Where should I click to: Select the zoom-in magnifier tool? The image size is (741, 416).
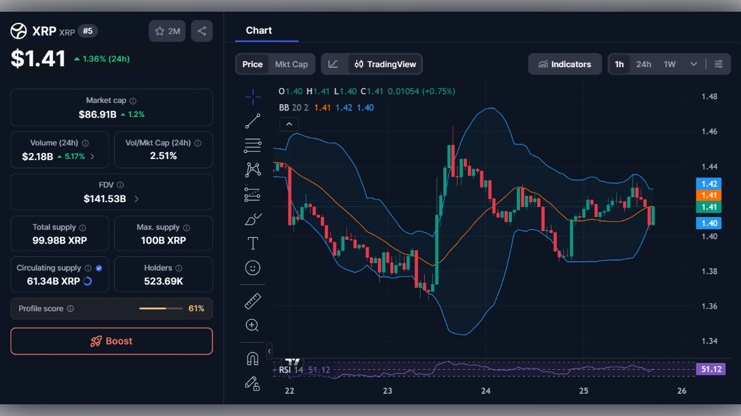point(253,325)
